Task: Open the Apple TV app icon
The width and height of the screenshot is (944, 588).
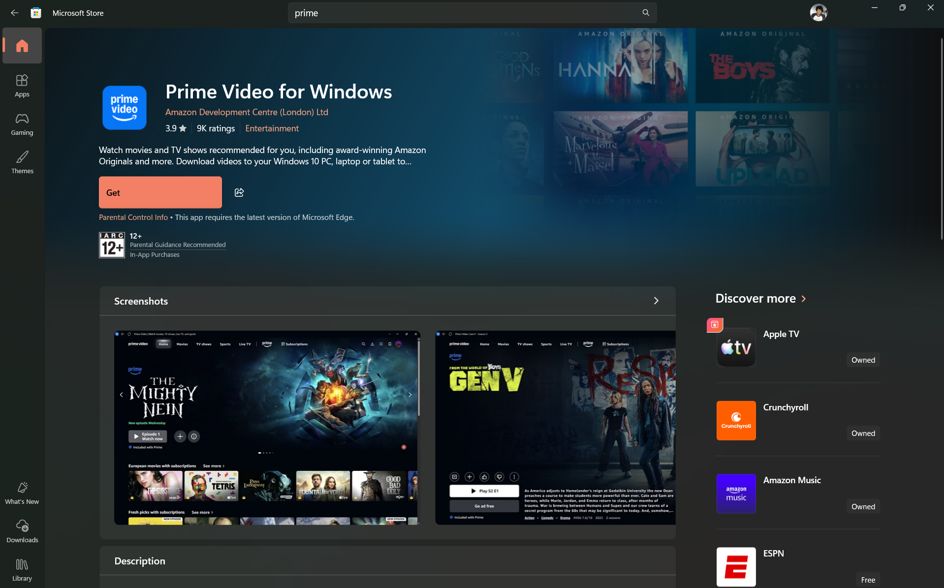Action: tap(736, 347)
